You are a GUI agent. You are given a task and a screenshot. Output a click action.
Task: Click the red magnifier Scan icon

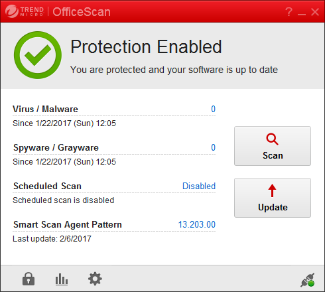point(272,139)
